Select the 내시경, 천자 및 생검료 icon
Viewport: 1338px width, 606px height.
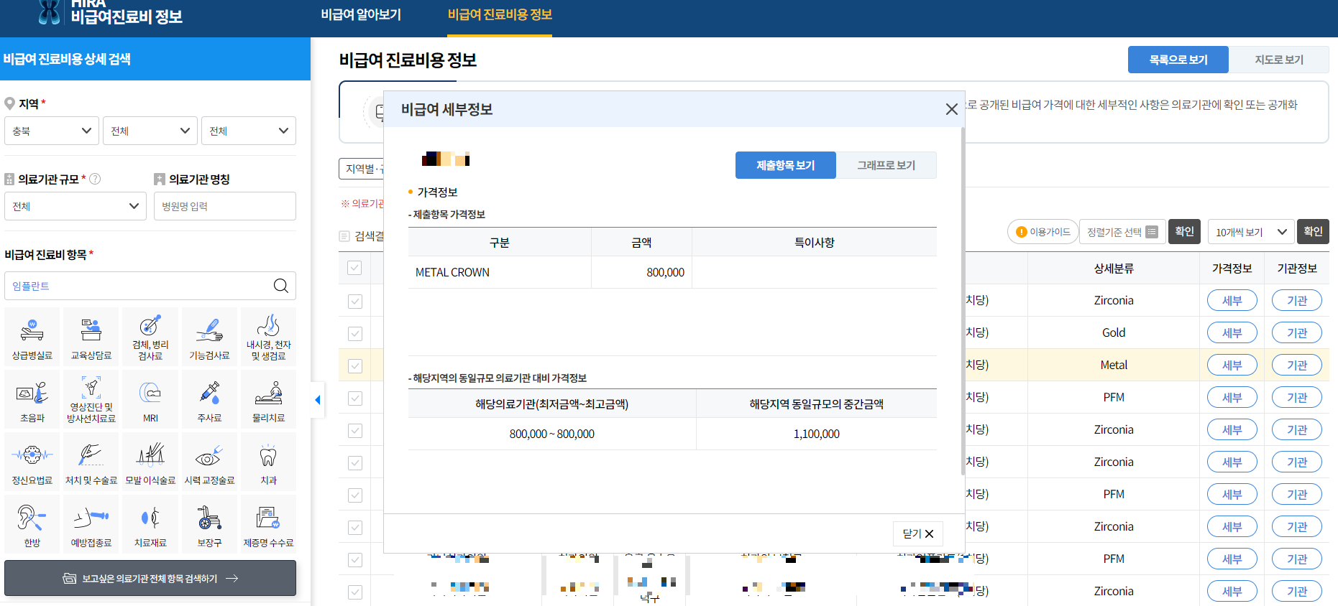268,337
